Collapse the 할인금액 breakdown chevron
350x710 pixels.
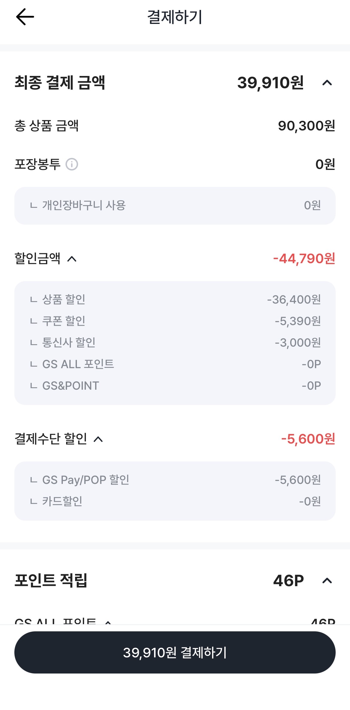pos(72,259)
